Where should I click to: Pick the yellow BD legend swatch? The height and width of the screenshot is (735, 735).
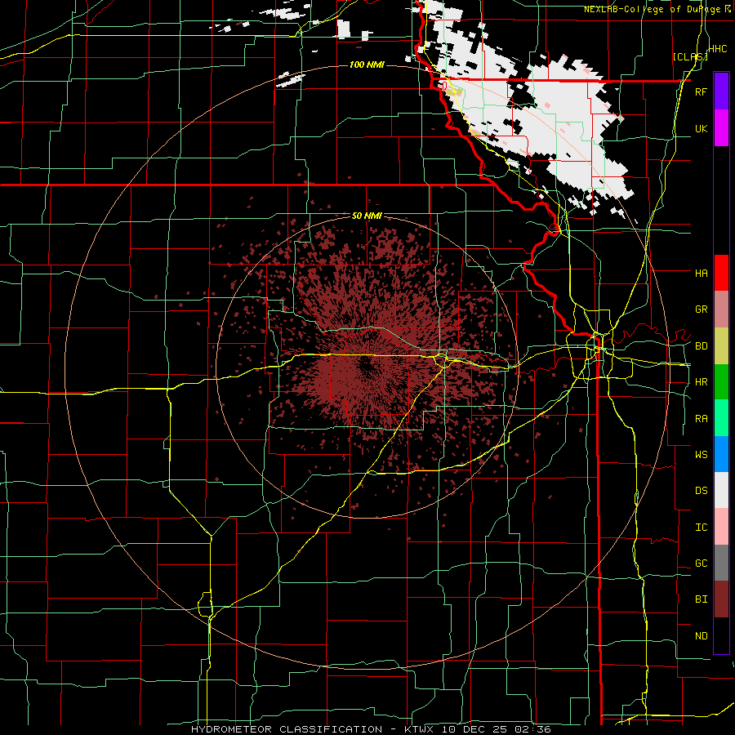[721, 345]
